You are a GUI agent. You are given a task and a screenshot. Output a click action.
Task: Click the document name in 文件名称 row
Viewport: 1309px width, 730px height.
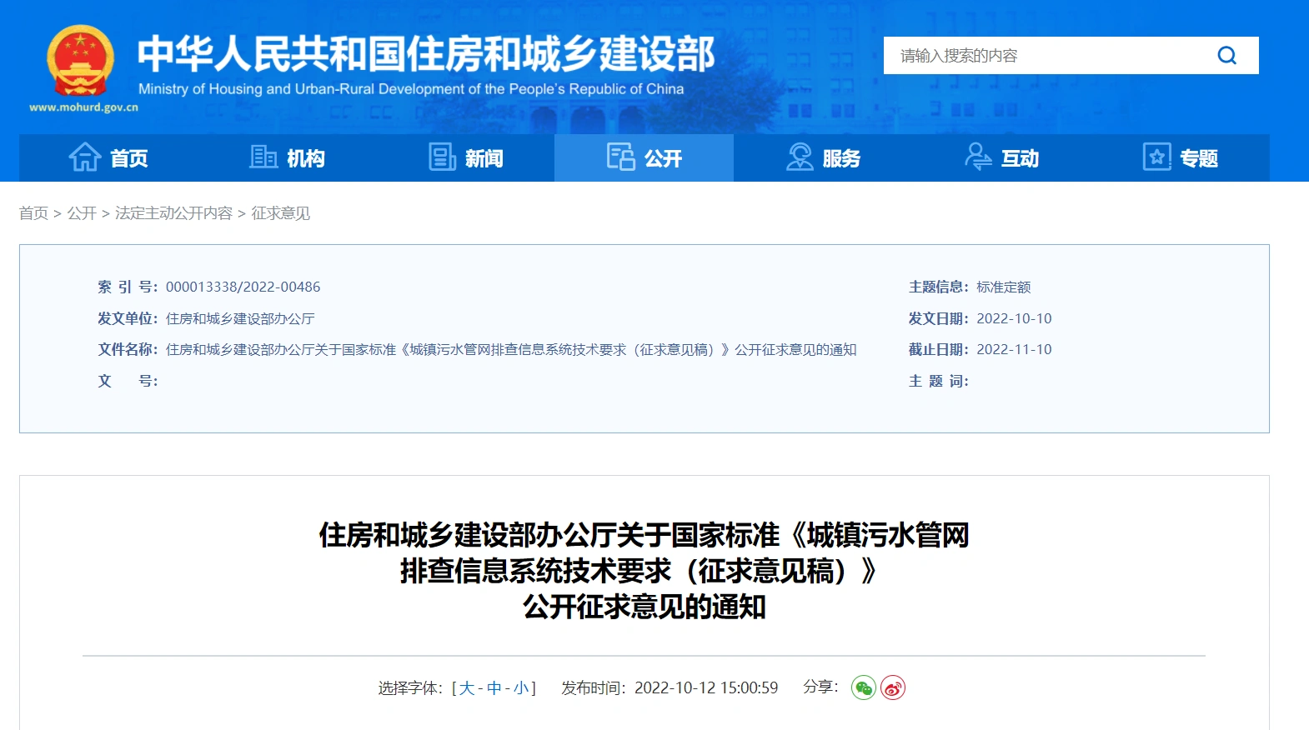(511, 350)
